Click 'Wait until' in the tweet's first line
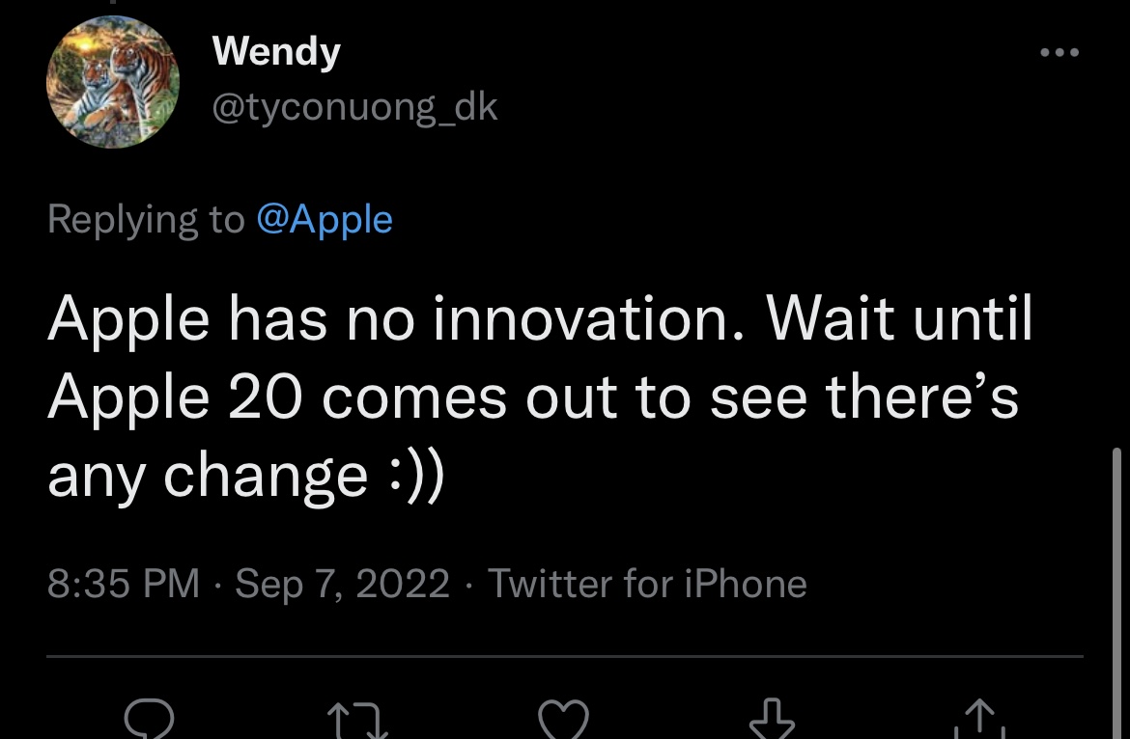This screenshot has height=739, width=1130. pyautogui.click(x=900, y=319)
